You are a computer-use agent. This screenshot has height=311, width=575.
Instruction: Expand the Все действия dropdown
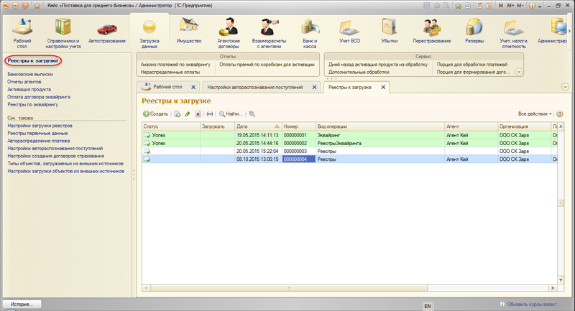coord(535,113)
